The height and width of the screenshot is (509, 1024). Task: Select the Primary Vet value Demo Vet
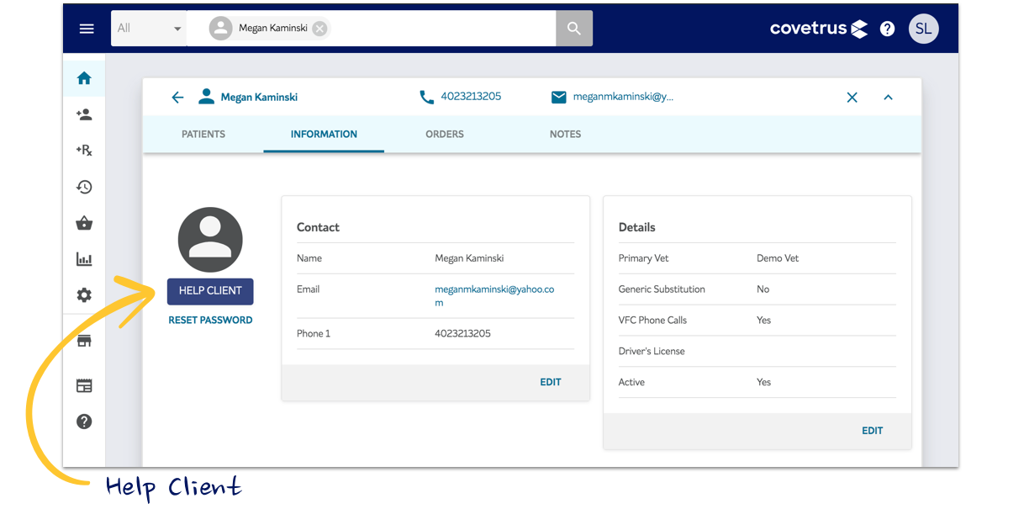[x=778, y=258]
